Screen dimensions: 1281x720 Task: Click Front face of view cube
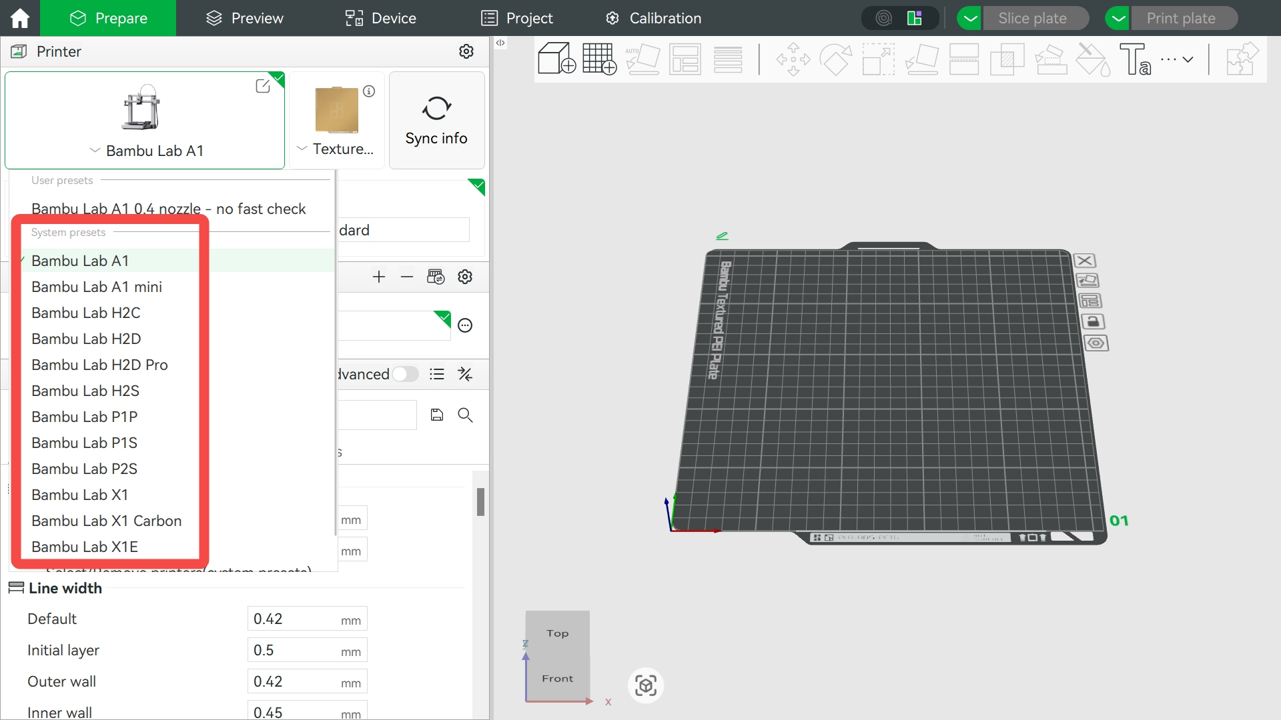click(558, 679)
